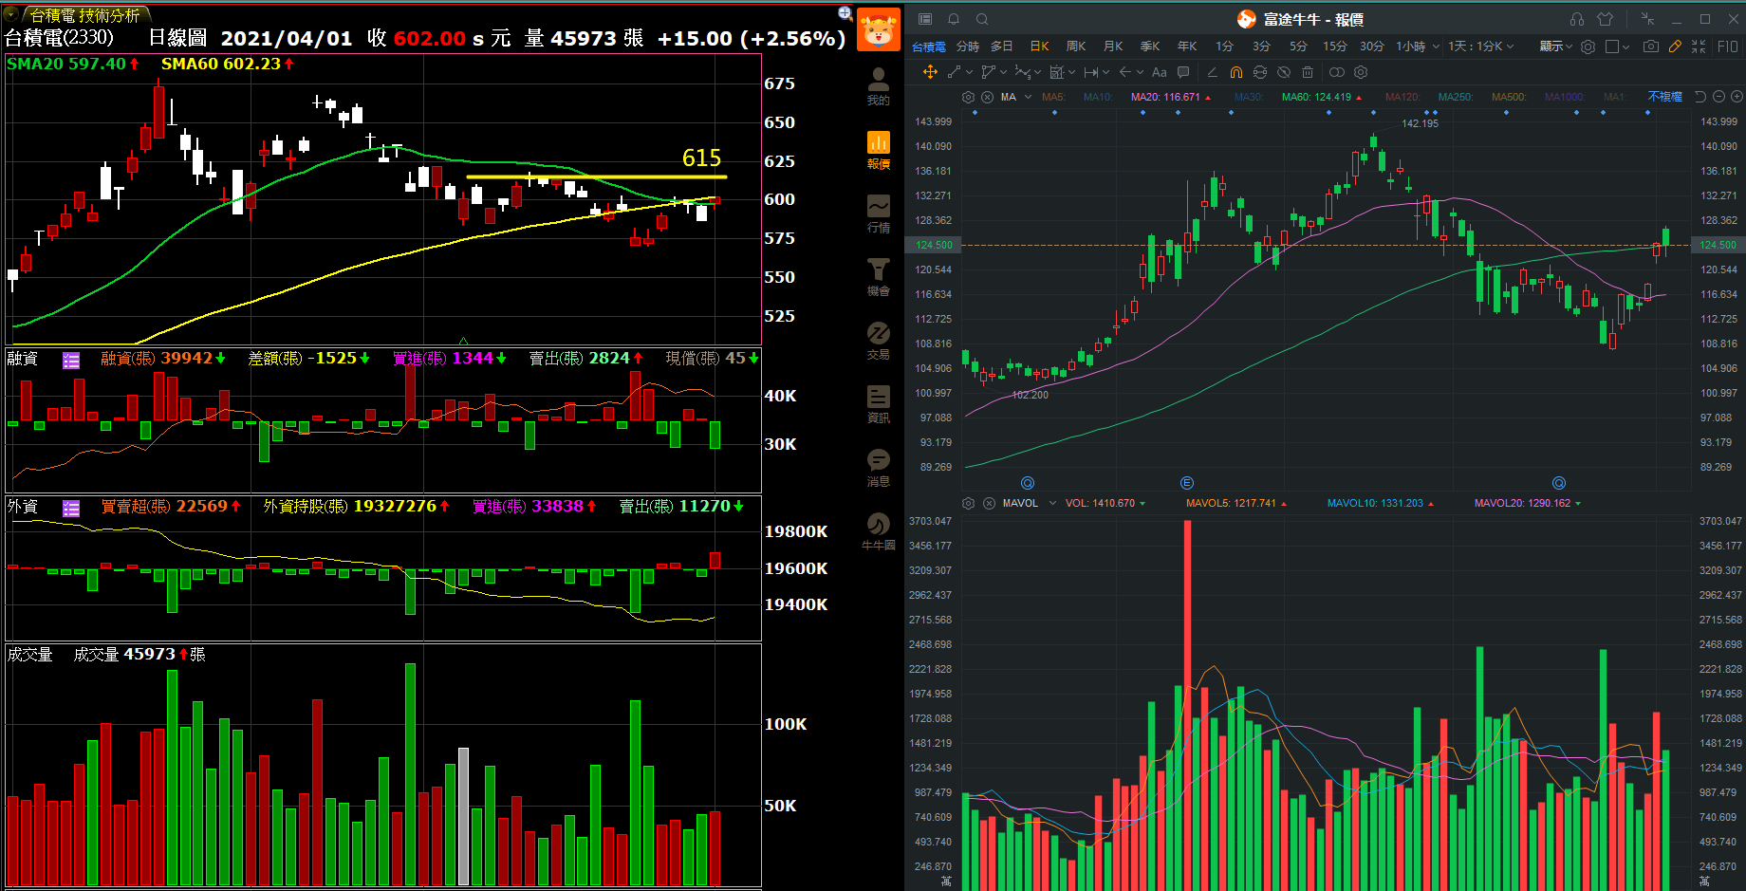The width and height of the screenshot is (1746, 891).
Task: Expand the trend line tool dropdown arrow
Action: pos(970,72)
